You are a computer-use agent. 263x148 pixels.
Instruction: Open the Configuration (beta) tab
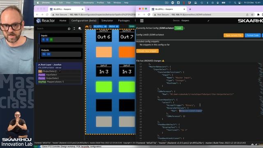[x=84, y=21]
